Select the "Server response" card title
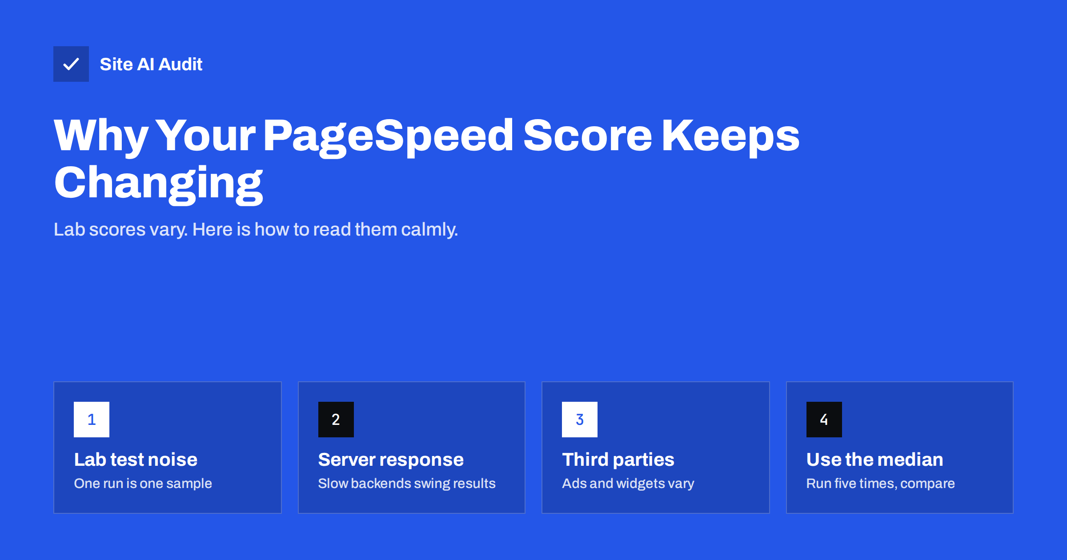Image resolution: width=1067 pixels, height=560 pixels. [391, 460]
